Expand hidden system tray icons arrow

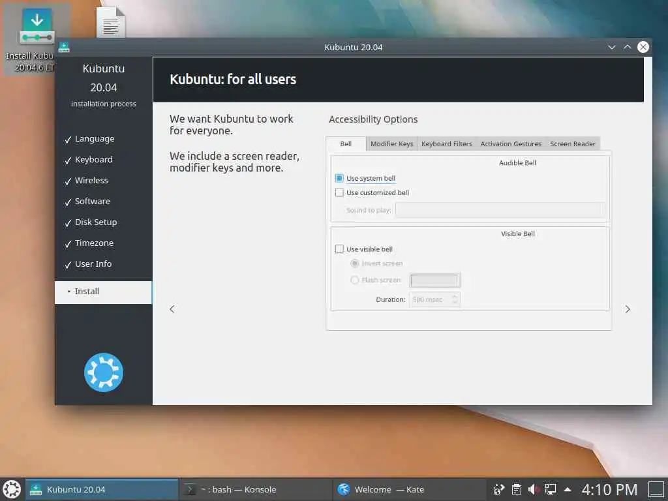pyautogui.click(x=568, y=489)
